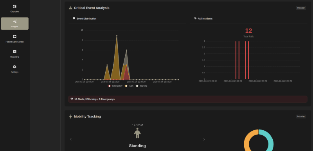313x151 pixels.
Task: Click Fall Incidents x-axis label 2025-01-06 22:38:28
Action: click(258, 81)
